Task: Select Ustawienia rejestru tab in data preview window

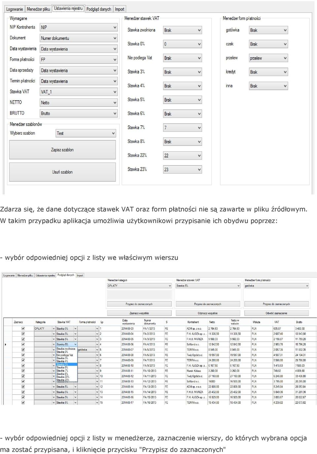Action: pyautogui.click(x=45, y=275)
